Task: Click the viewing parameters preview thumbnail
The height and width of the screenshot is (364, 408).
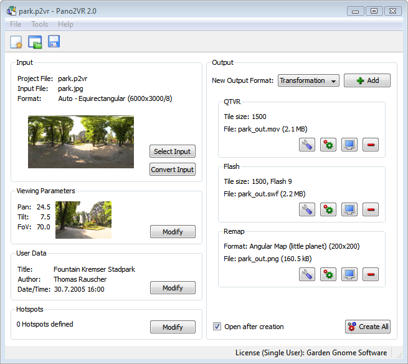Action: point(83,220)
